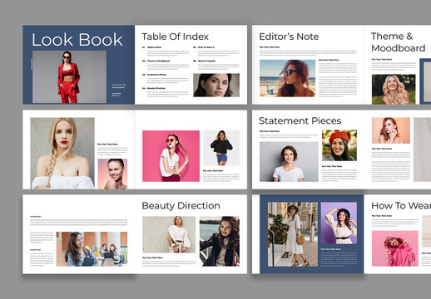Viewport: 431px width, 299px height.
Task: Select the caption under the white blouse photo
Action: (169, 262)
